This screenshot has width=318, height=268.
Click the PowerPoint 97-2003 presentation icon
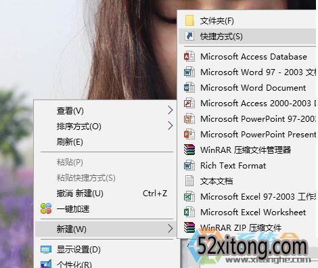pos(189,118)
